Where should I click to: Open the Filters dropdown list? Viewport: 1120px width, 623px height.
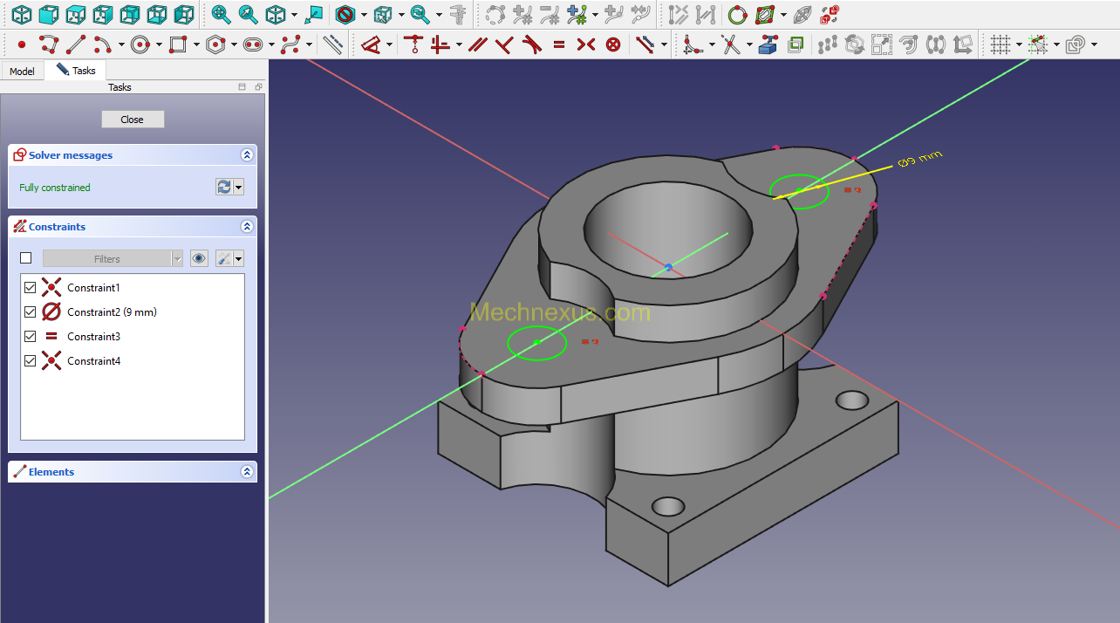(x=113, y=258)
